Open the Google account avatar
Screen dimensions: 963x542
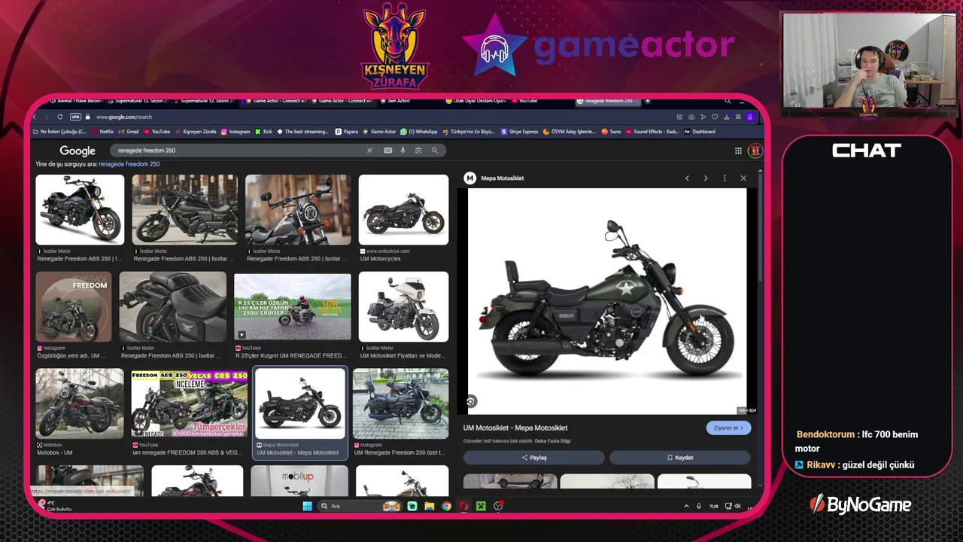755,151
